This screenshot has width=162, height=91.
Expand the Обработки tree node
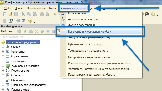tap(3, 80)
